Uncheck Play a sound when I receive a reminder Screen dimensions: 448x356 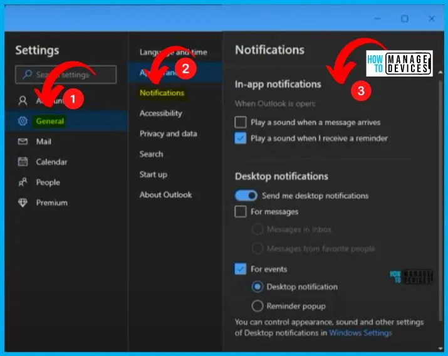(240, 139)
